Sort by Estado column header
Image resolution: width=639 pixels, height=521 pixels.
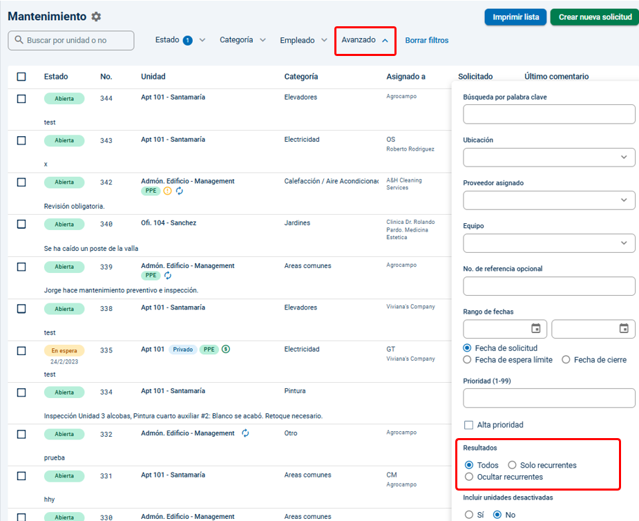pyautogui.click(x=56, y=77)
